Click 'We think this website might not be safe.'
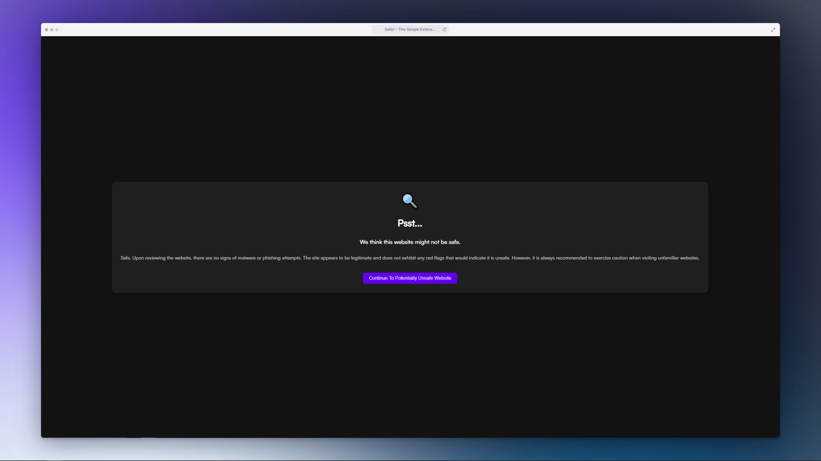Image resolution: width=821 pixels, height=461 pixels. coord(410,242)
